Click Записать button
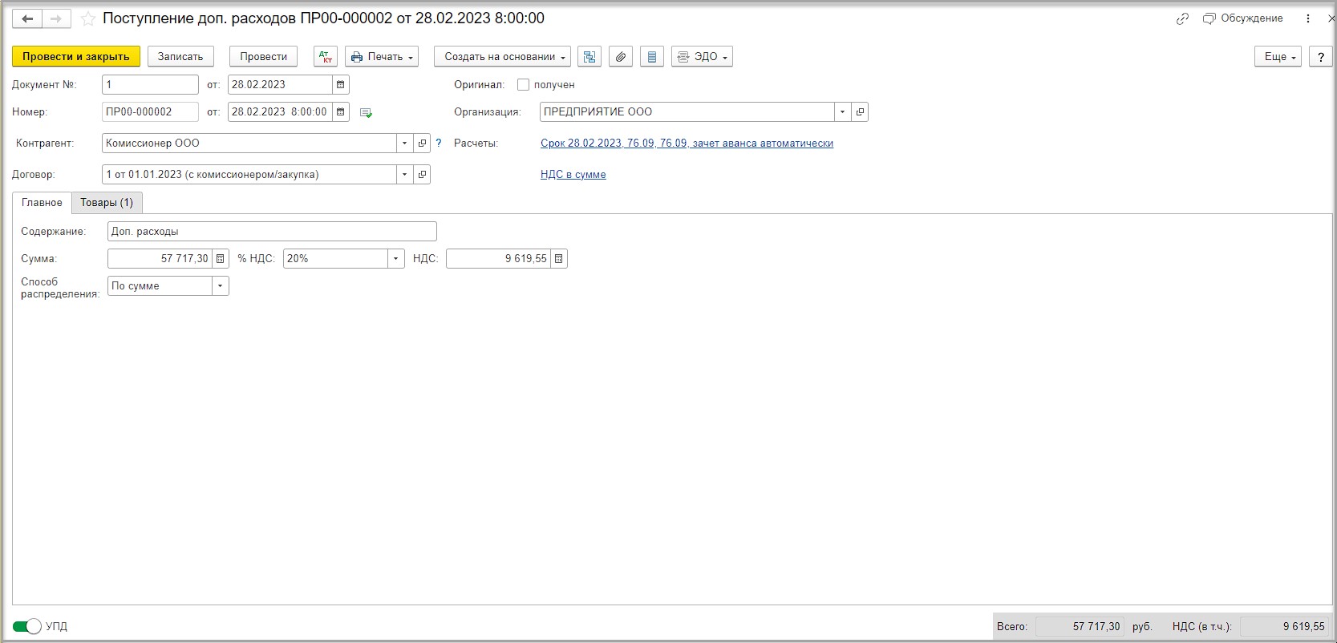The height and width of the screenshot is (643, 1337). [x=180, y=57]
